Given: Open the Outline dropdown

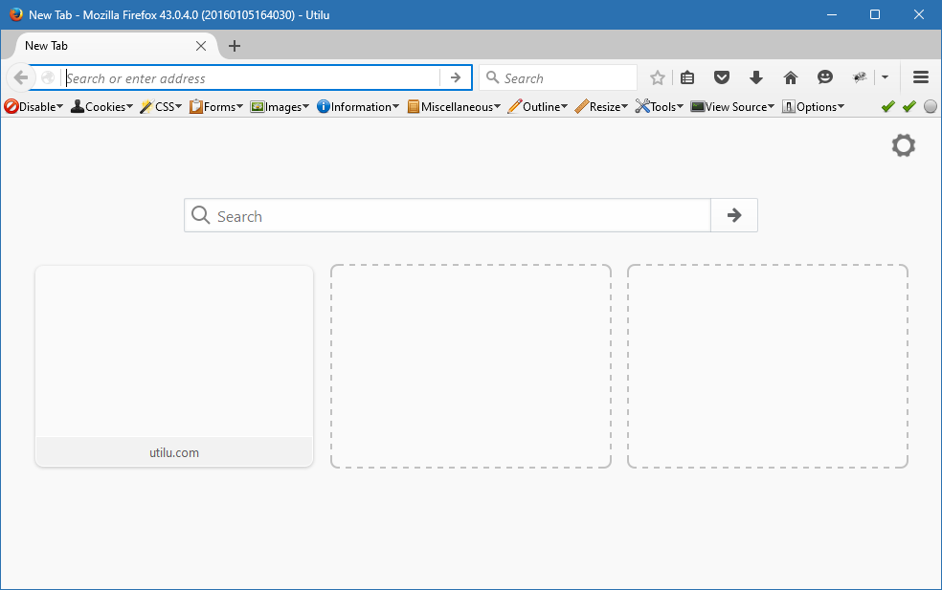Looking at the screenshot, I should click(x=538, y=107).
